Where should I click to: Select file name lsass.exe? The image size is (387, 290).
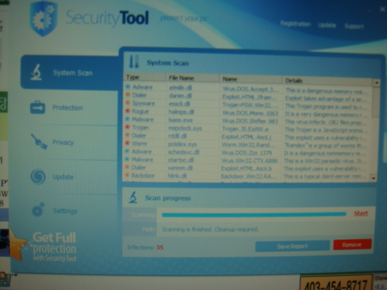coord(180,120)
